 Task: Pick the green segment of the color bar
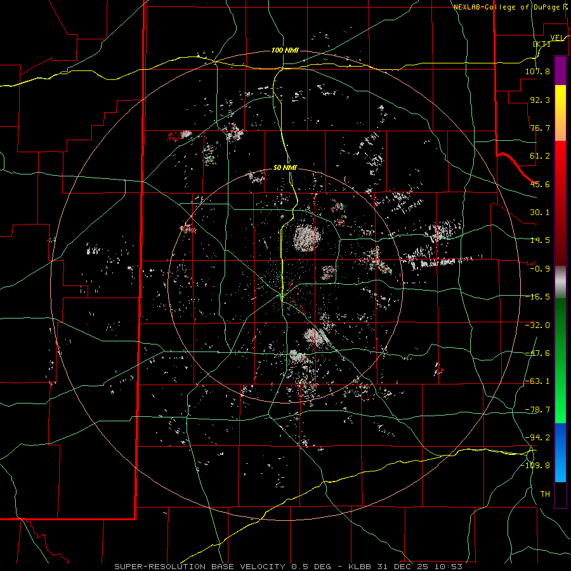[560, 360]
